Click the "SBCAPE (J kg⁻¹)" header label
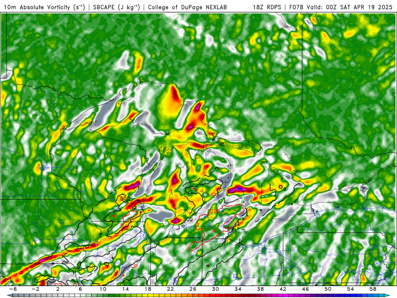 click(117, 7)
